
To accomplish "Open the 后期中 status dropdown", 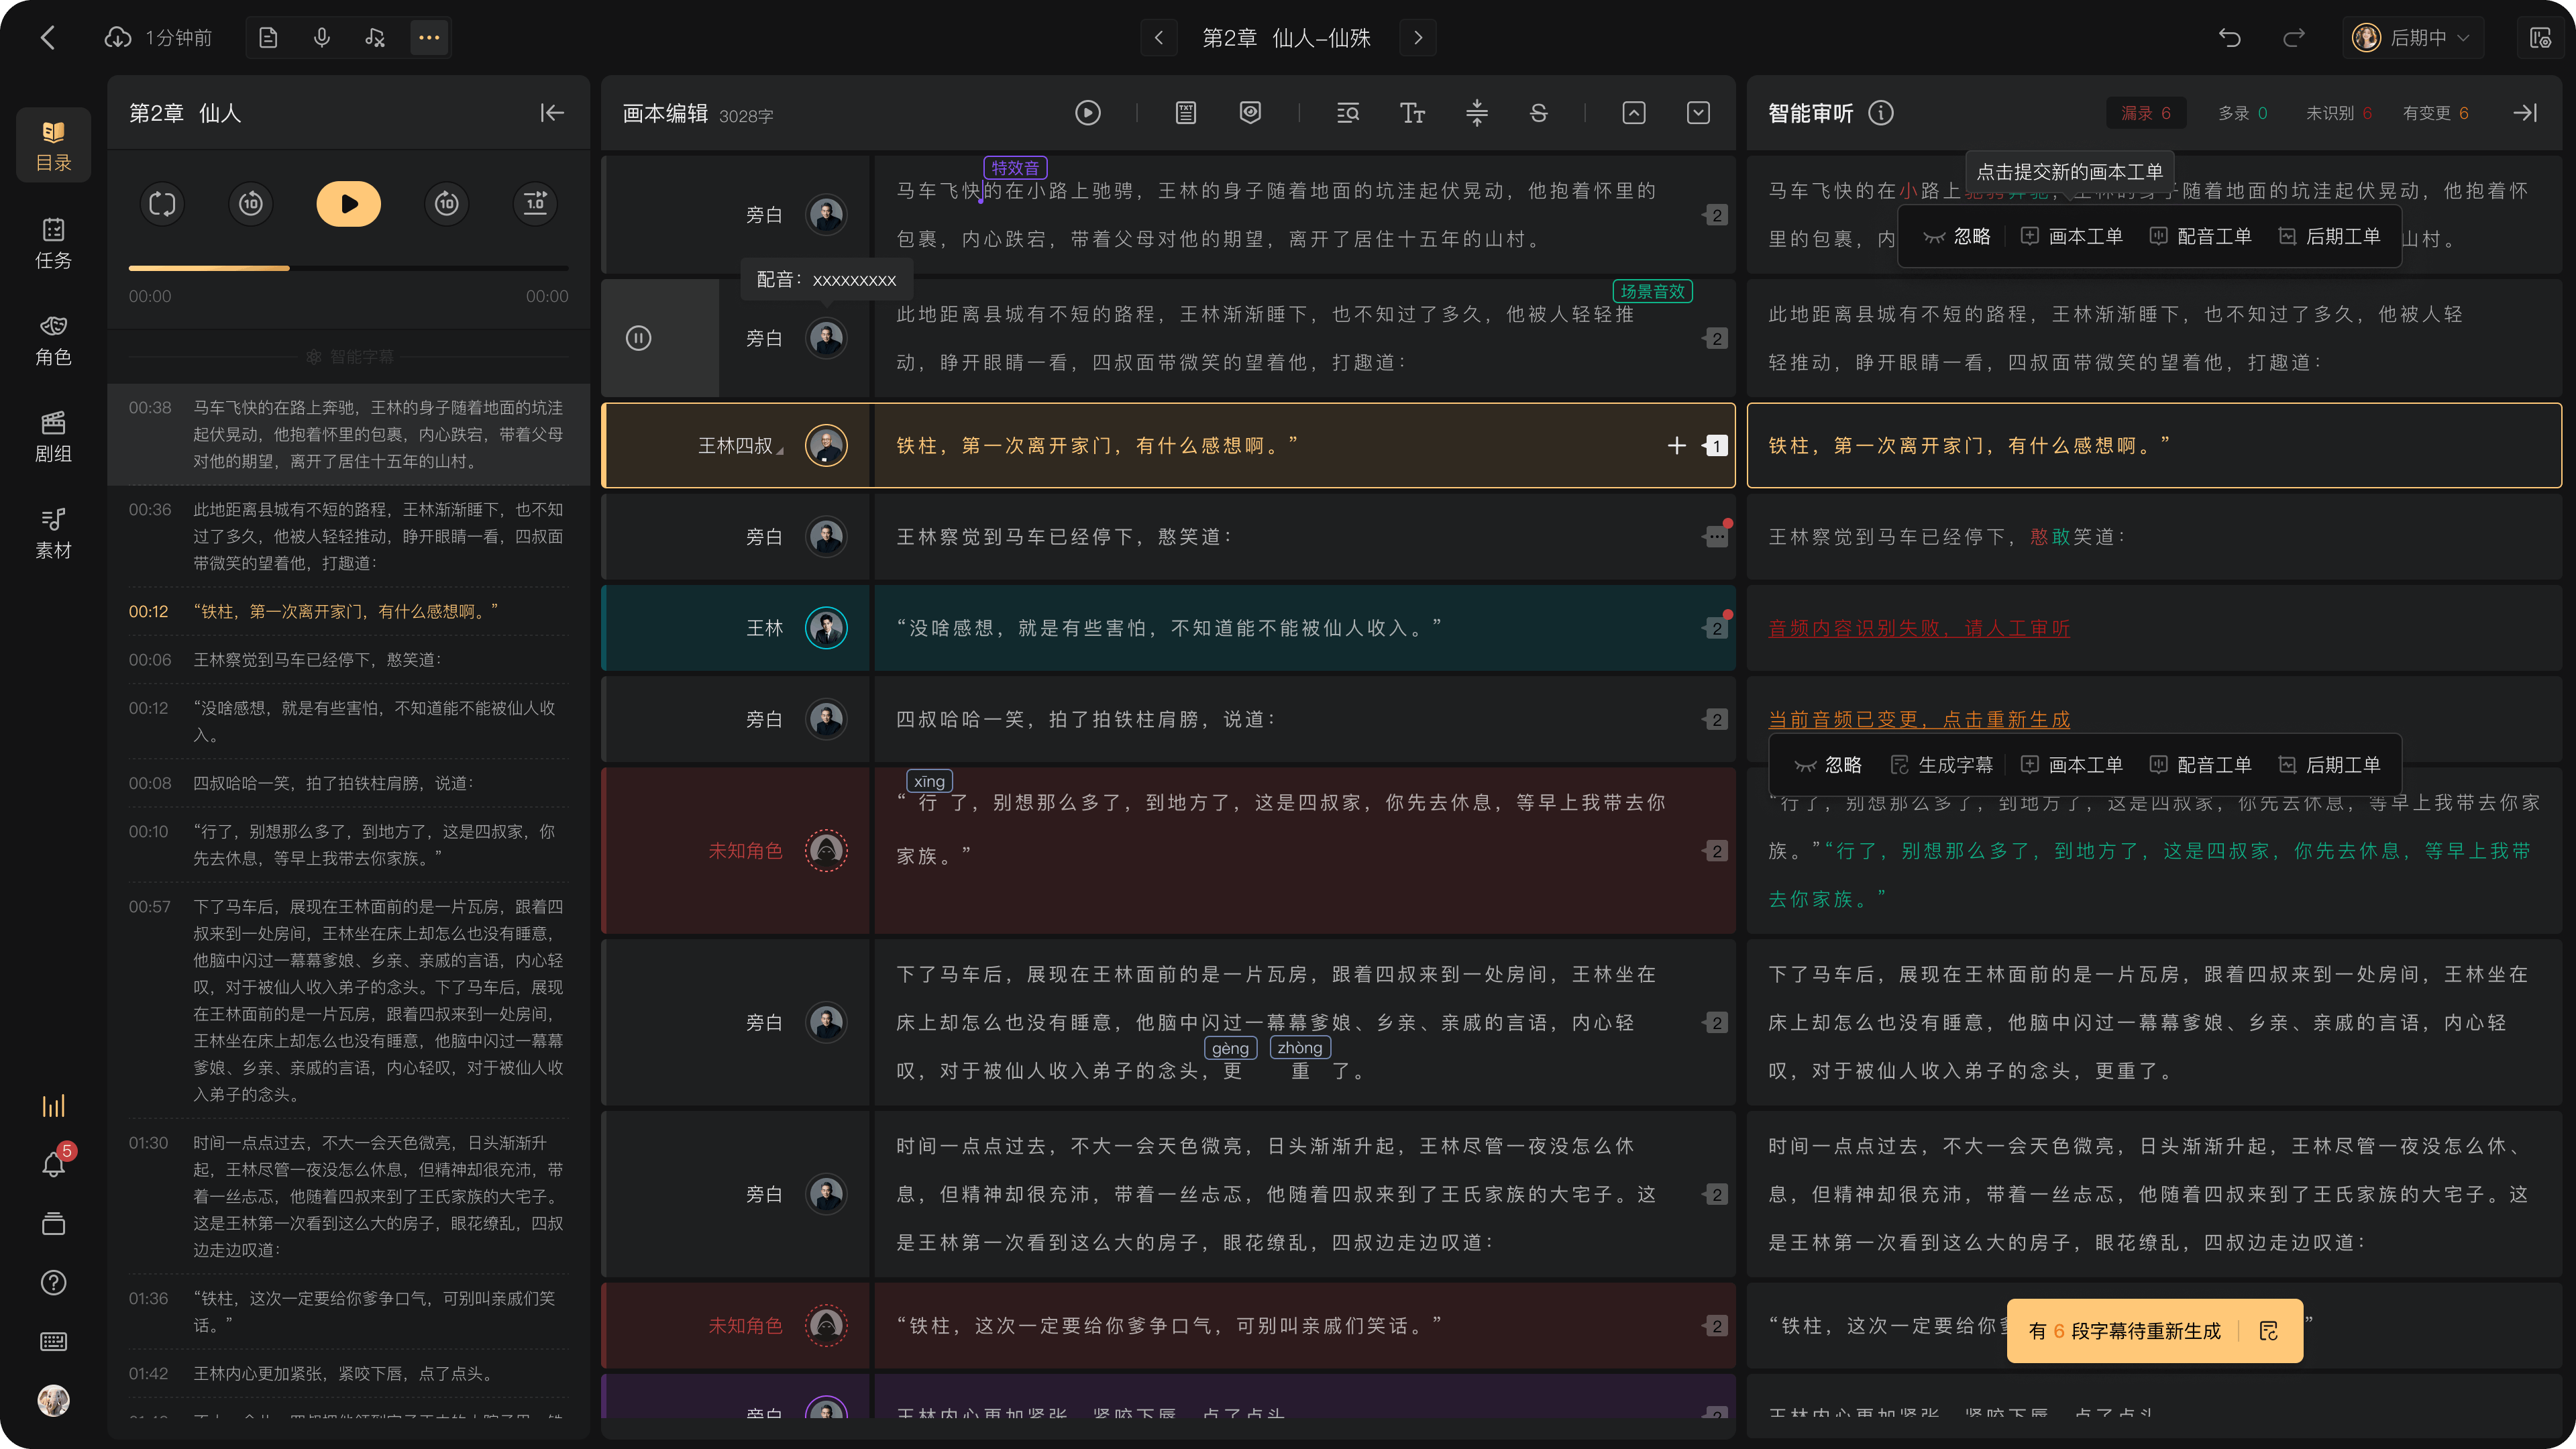I will point(2413,38).
